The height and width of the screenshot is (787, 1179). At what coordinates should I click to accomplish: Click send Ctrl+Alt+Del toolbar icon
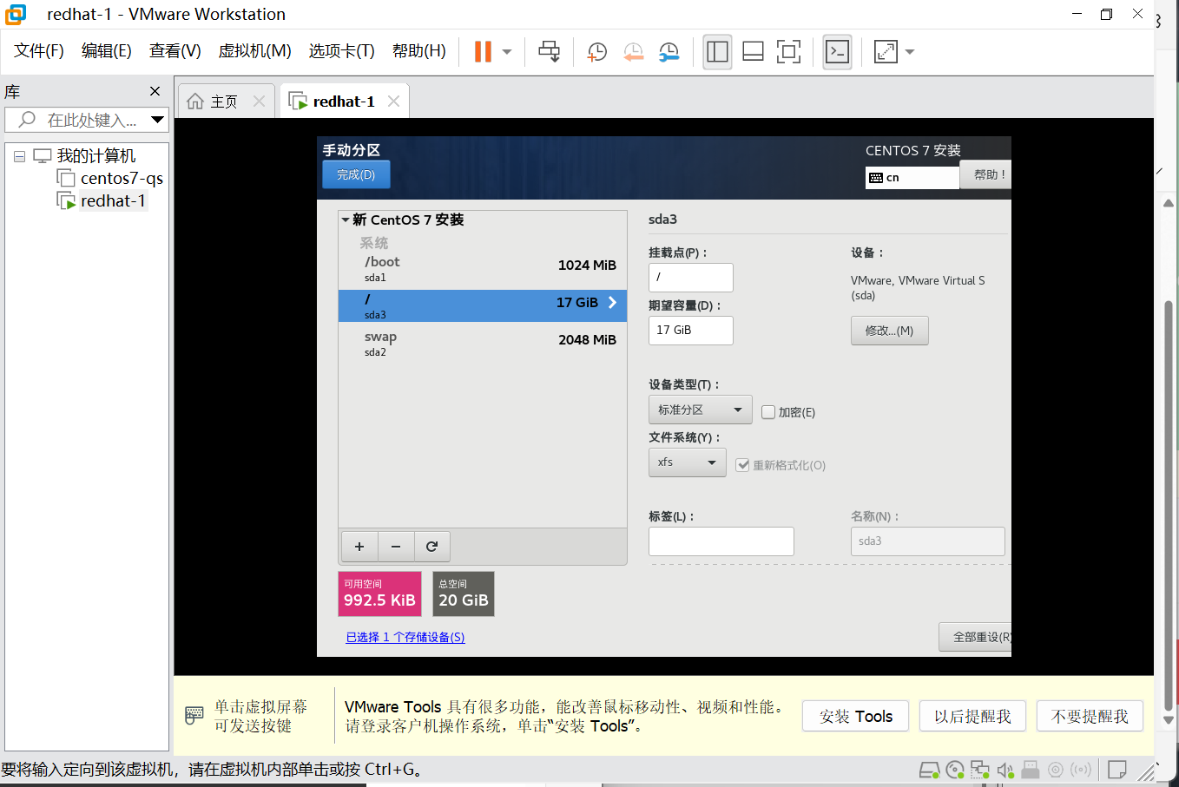point(549,52)
